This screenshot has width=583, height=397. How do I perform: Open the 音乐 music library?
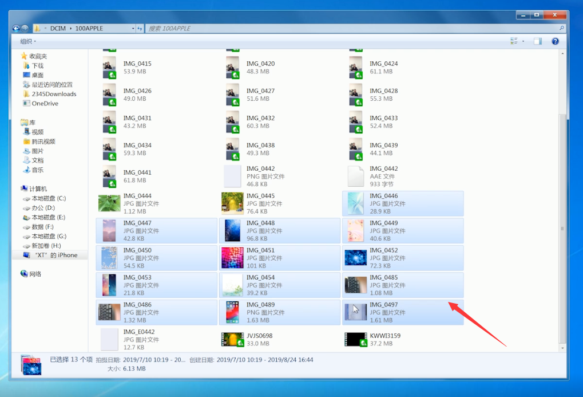[33, 170]
